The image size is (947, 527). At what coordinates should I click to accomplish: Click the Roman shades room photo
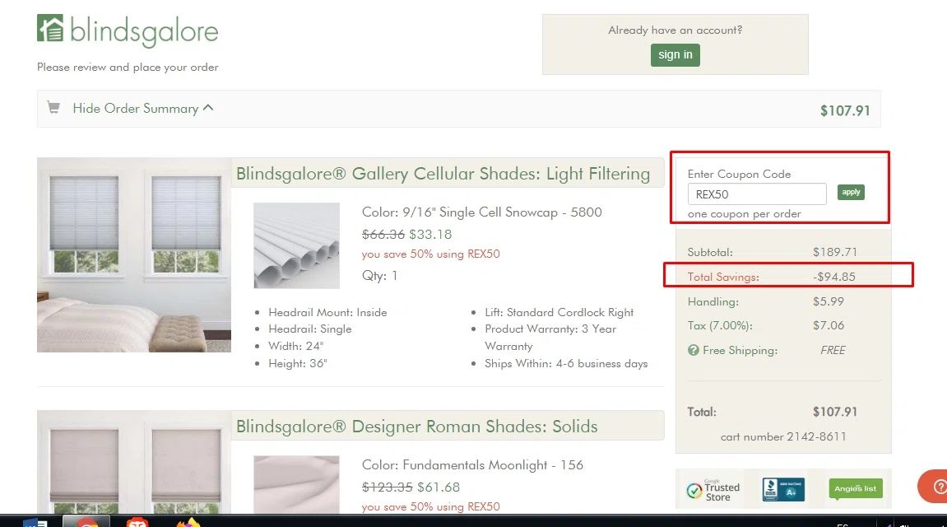134,462
